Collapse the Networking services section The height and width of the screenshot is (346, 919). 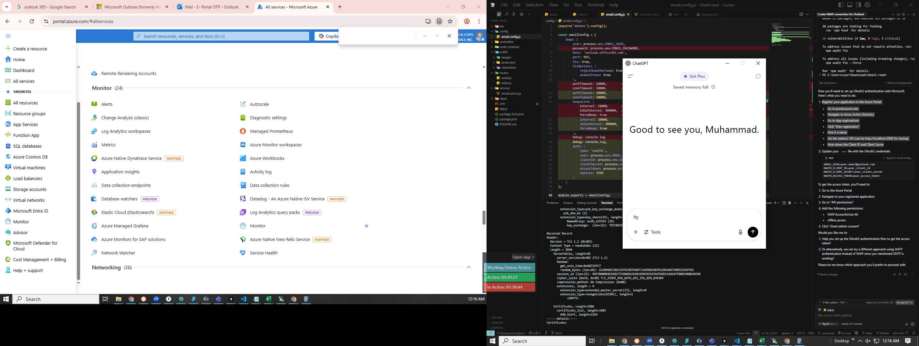tap(469, 268)
